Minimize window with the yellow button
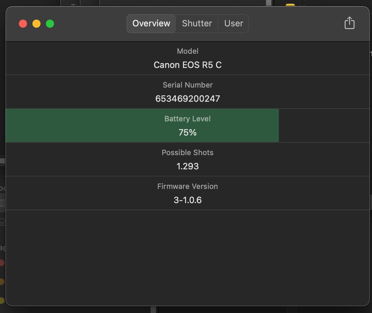The image size is (372, 313). coord(36,24)
